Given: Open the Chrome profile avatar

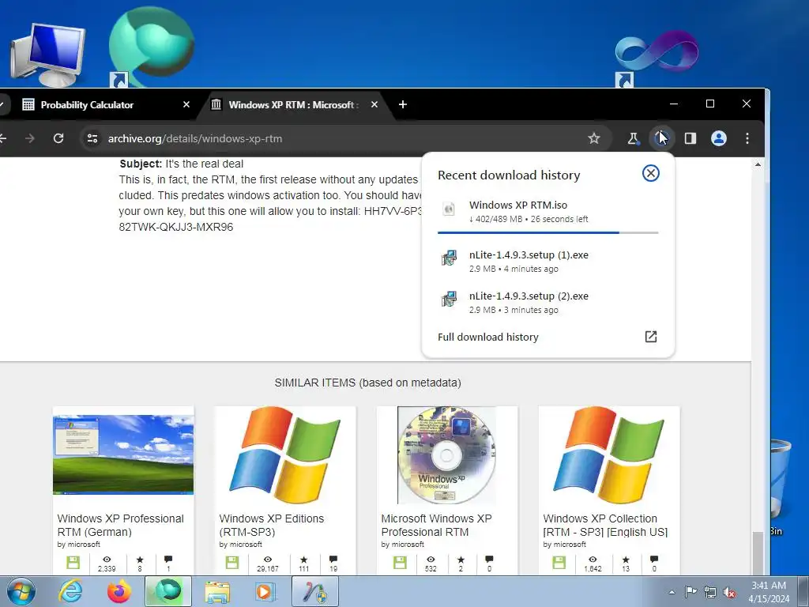Looking at the screenshot, I should (719, 138).
